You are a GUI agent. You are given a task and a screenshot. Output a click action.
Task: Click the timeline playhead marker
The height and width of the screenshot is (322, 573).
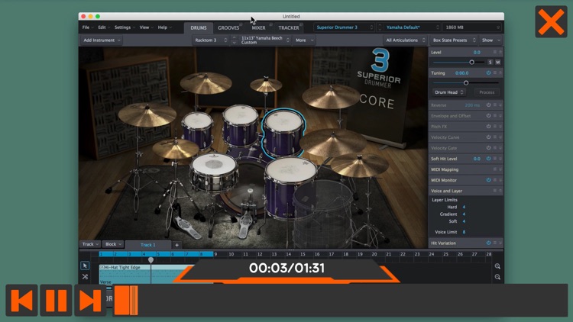(x=151, y=260)
